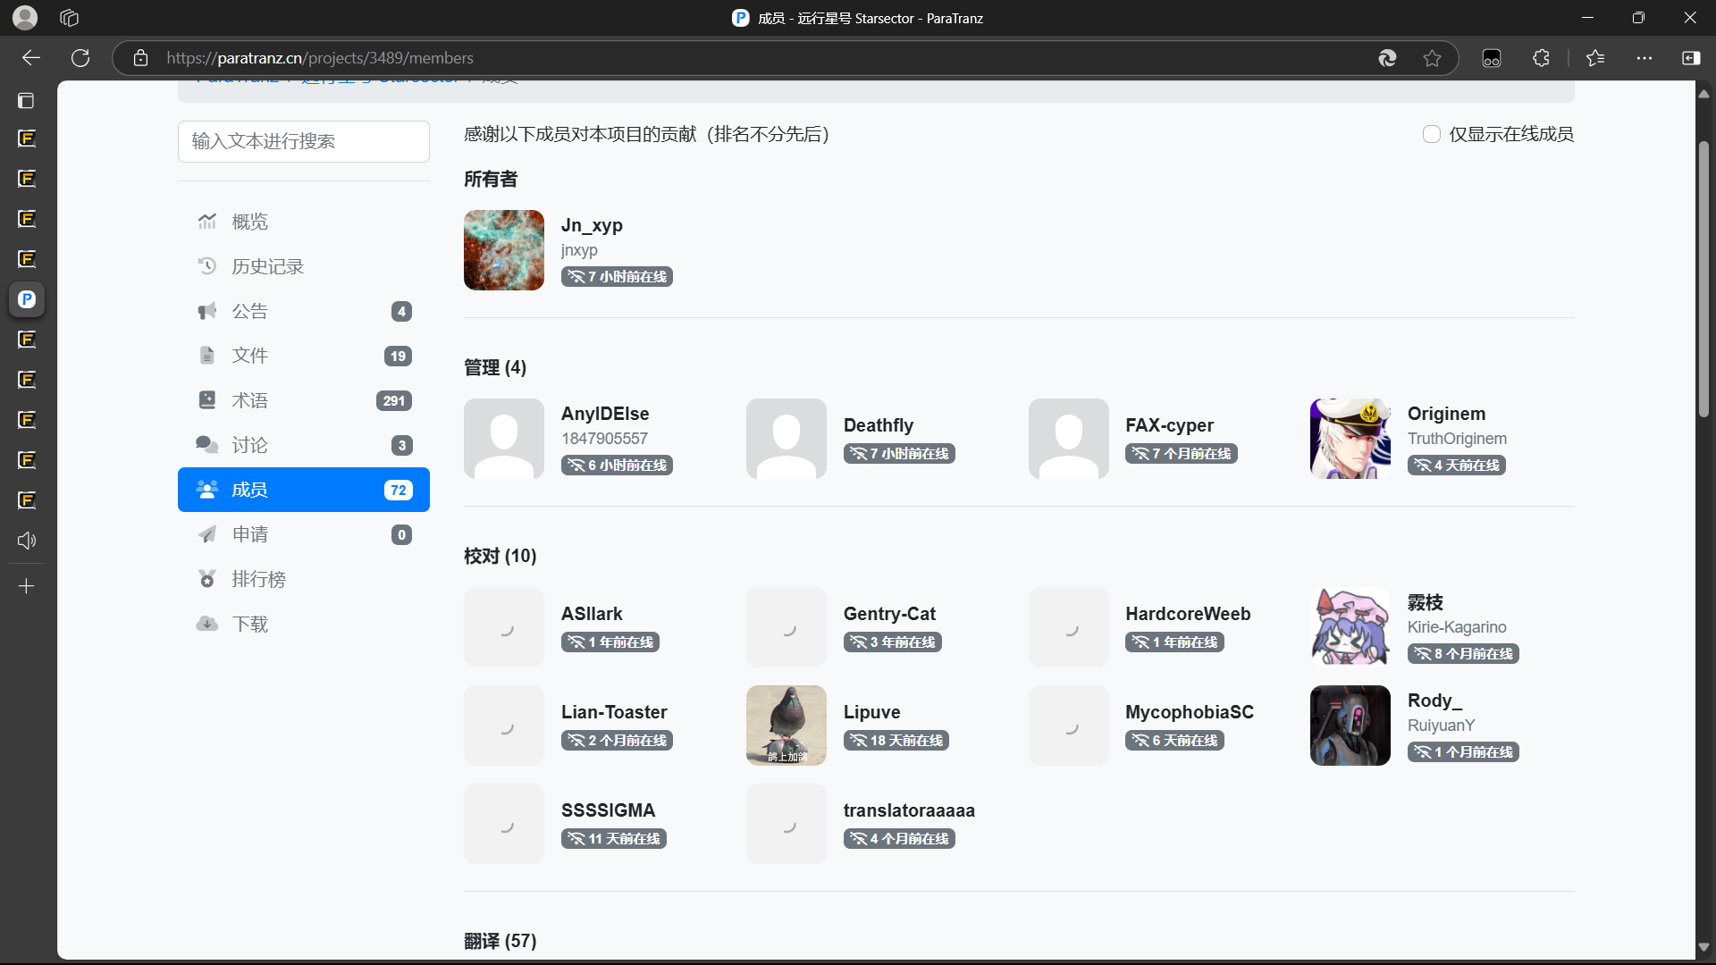This screenshot has width=1716, height=965.
Task: Click the 申请 paper plane icon
Action: pos(207,533)
